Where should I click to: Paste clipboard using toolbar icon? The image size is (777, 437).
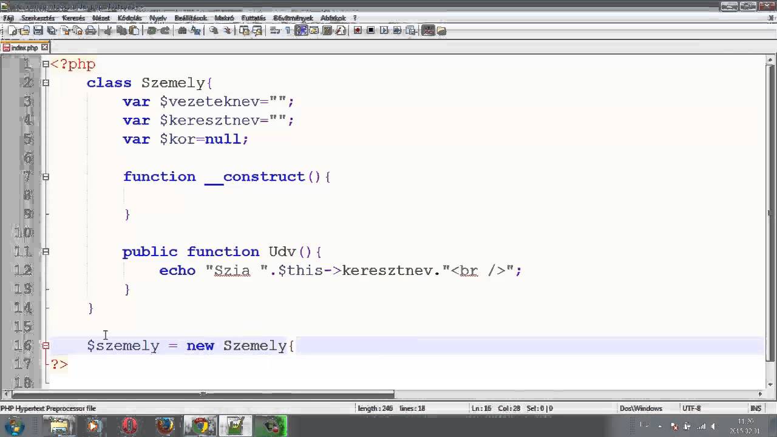coord(134,30)
